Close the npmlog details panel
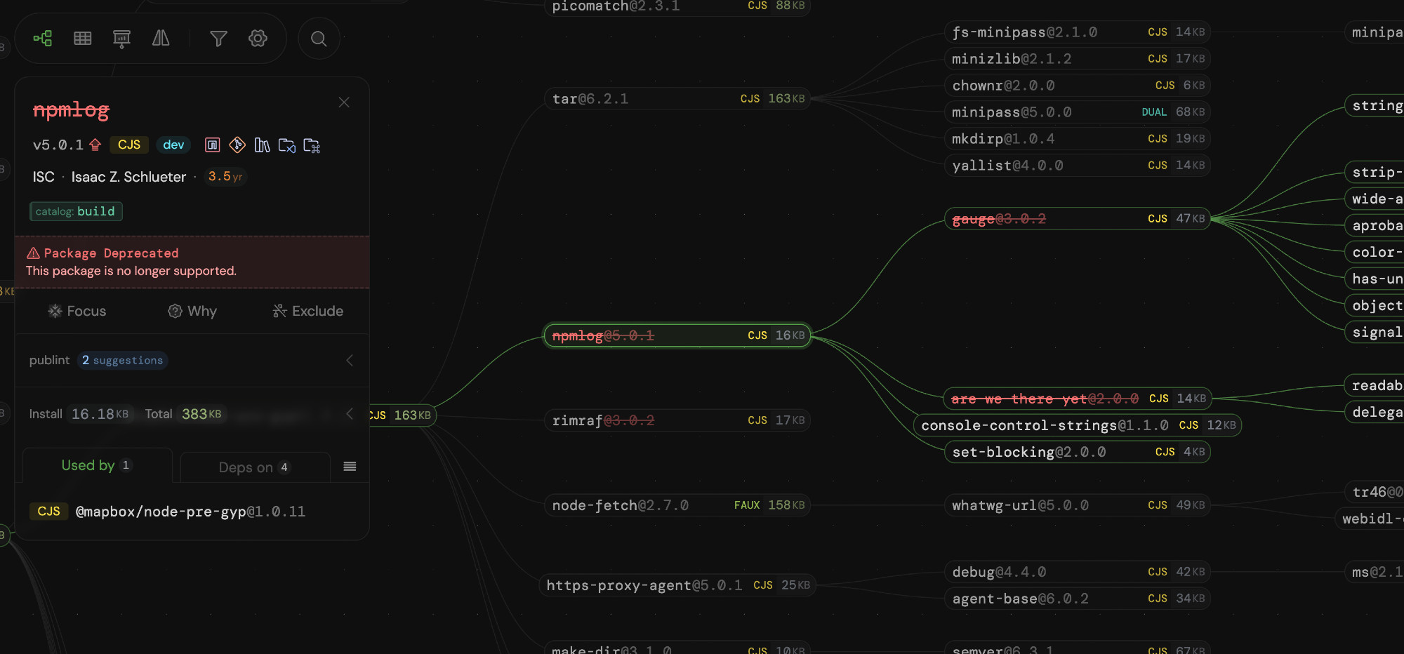This screenshot has height=654, width=1404. click(344, 102)
